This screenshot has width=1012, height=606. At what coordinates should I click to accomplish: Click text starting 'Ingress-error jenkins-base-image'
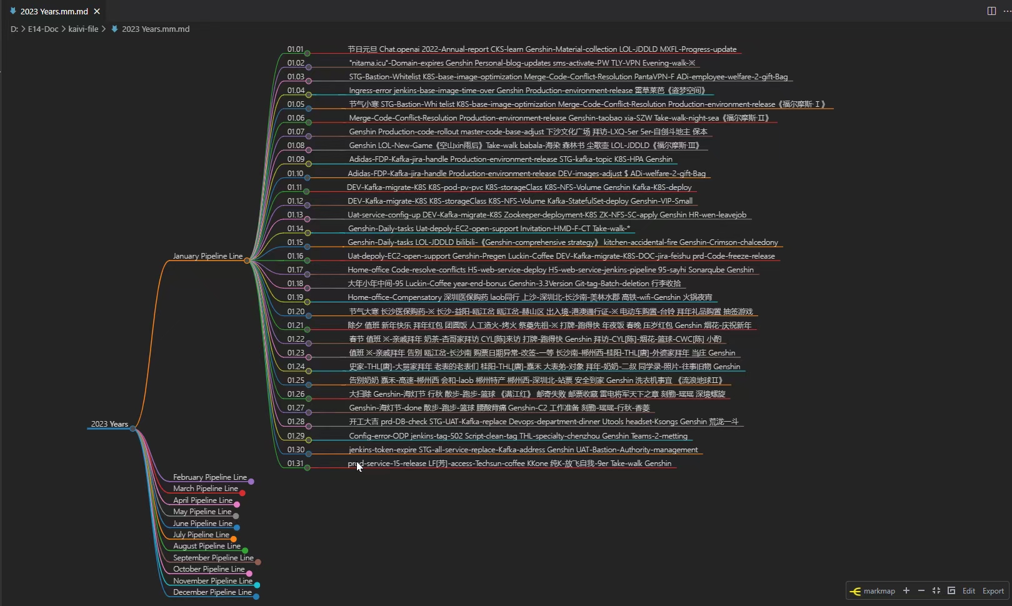(527, 91)
